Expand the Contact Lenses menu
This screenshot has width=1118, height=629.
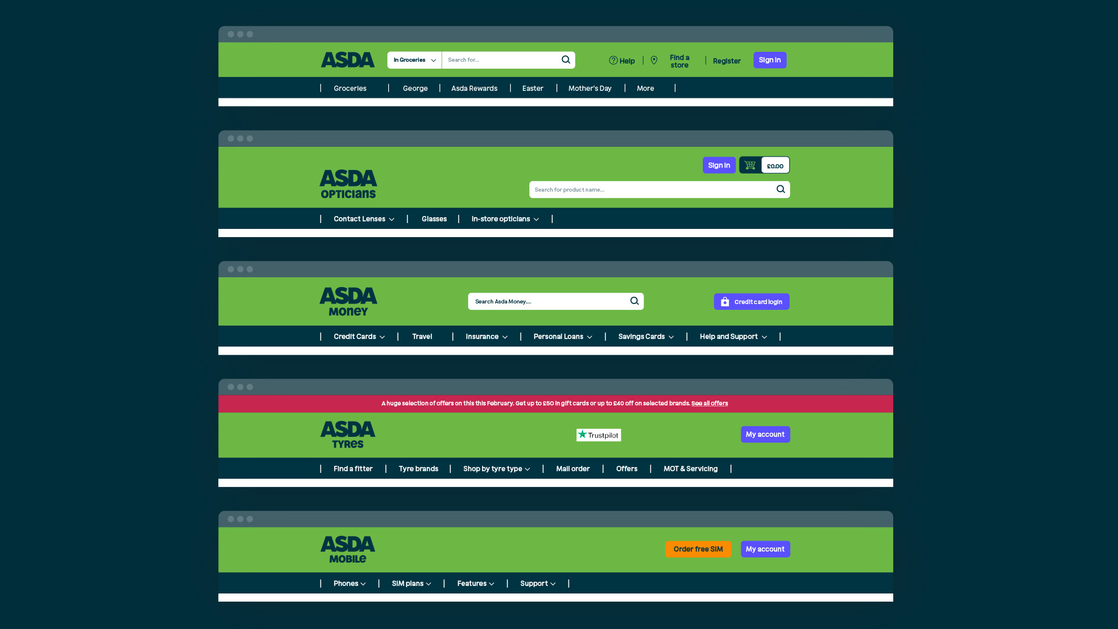tap(364, 219)
